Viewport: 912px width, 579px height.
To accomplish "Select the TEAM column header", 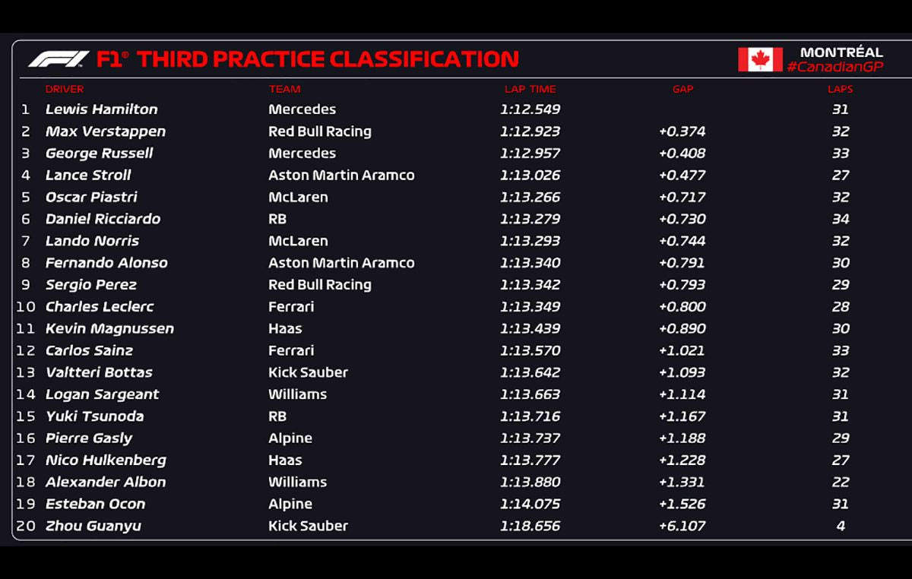I will coord(284,90).
